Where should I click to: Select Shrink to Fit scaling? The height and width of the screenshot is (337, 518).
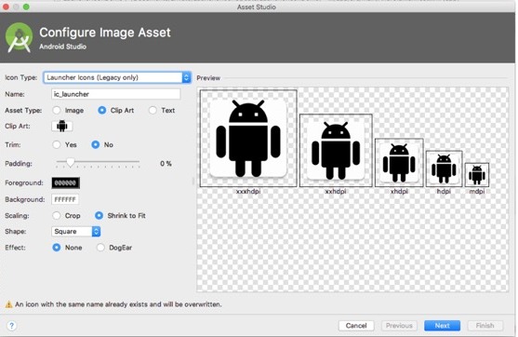tap(99, 216)
